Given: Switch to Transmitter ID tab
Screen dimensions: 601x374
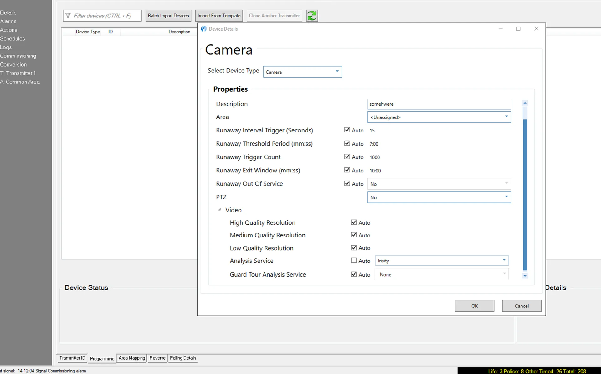Looking at the screenshot, I should coord(72,358).
